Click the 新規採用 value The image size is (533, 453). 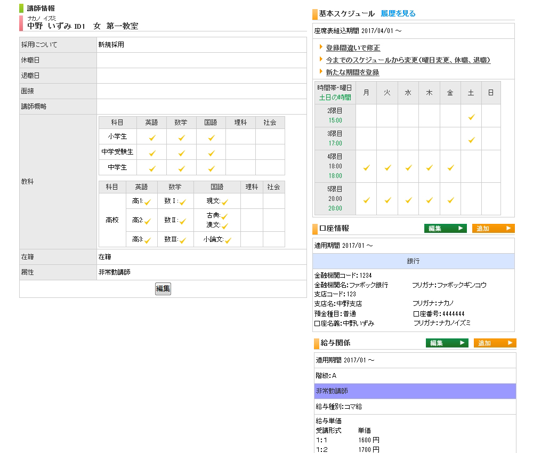pos(111,45)
